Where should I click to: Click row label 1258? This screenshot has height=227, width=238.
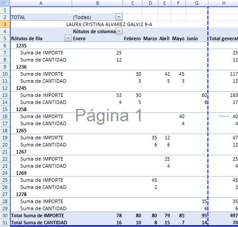[x=21, y=109]
